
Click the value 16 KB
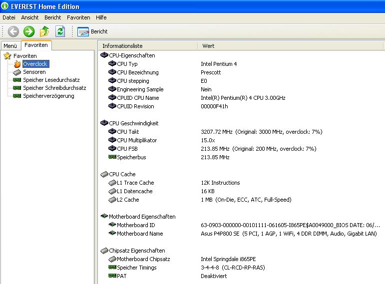[208, 191]
